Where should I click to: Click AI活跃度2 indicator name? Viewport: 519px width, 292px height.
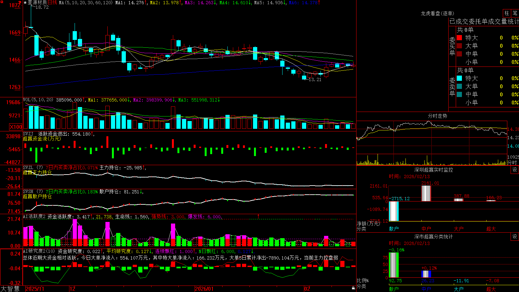tap(34, 217)
